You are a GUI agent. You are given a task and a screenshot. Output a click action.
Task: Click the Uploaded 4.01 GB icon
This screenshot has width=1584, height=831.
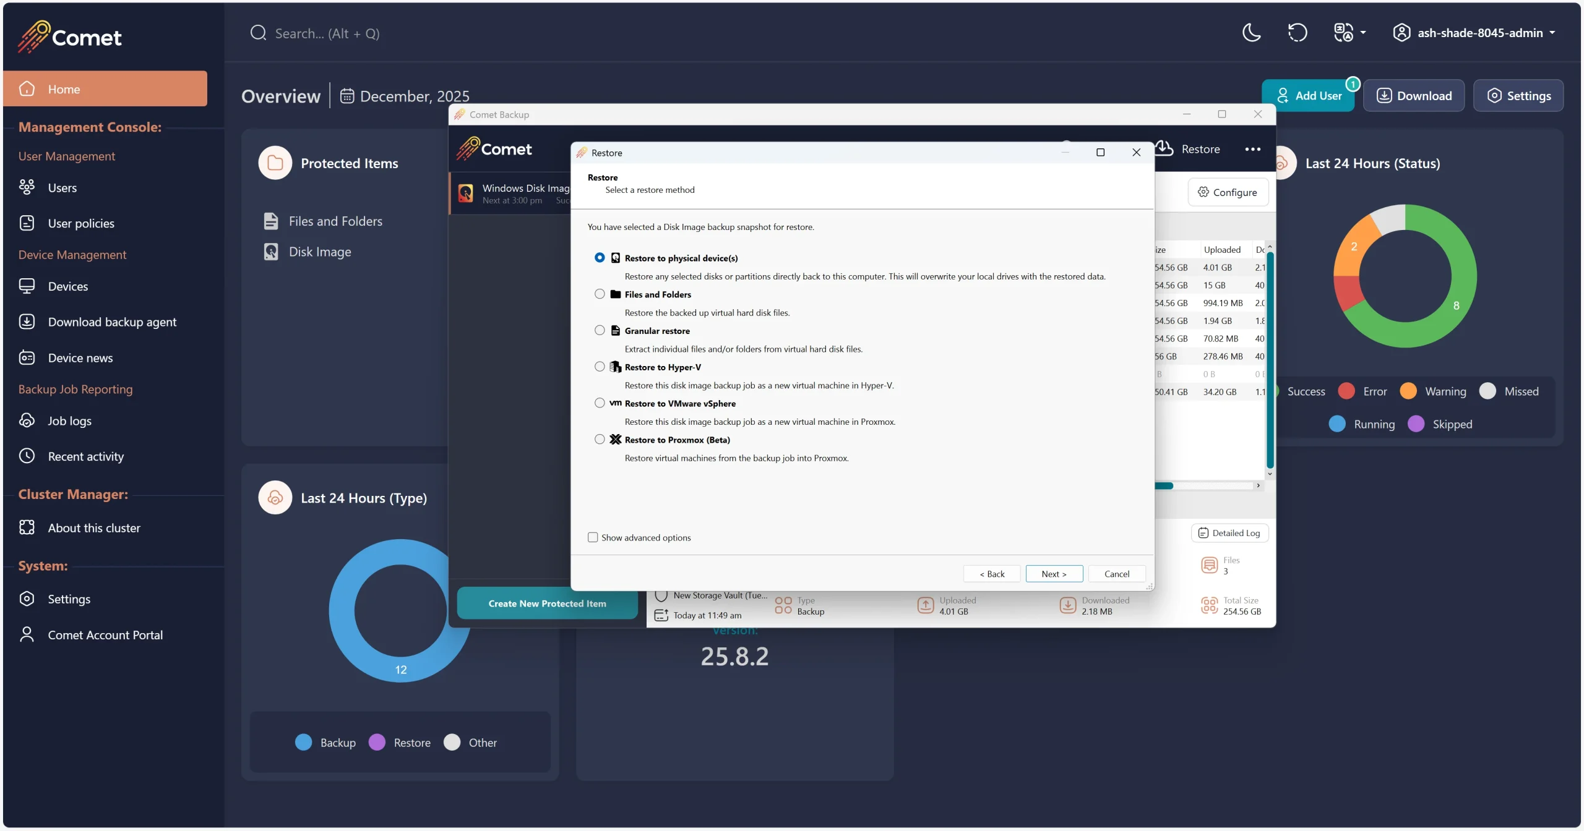click(x=926, y=605)
